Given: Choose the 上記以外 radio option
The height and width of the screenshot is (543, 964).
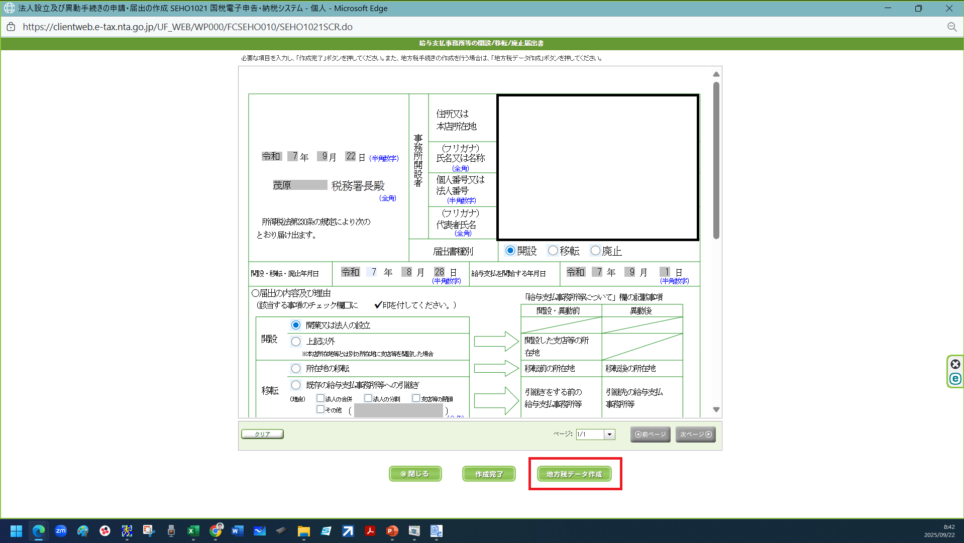Looking at the screenshot, I should (x=296, y=342).
